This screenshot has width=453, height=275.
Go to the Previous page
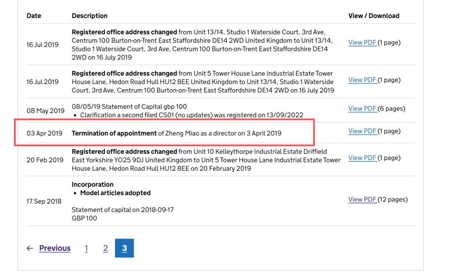(x=55, y=248)
